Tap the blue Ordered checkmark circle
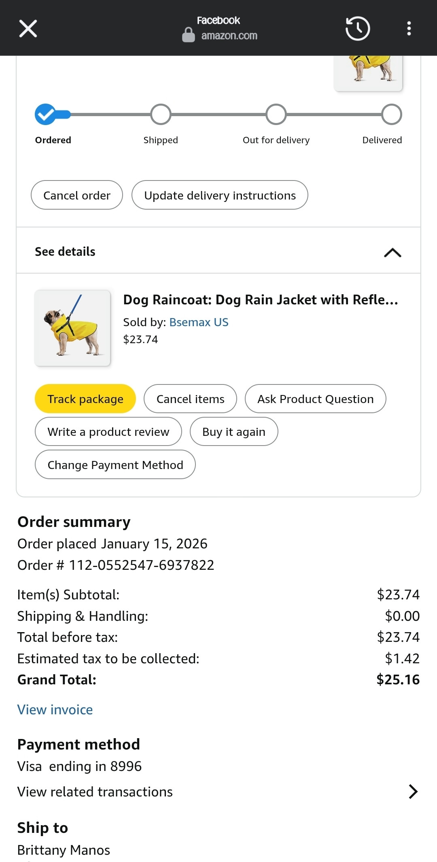This screenshot has width=437, height=862. click(x=45, y=115)
